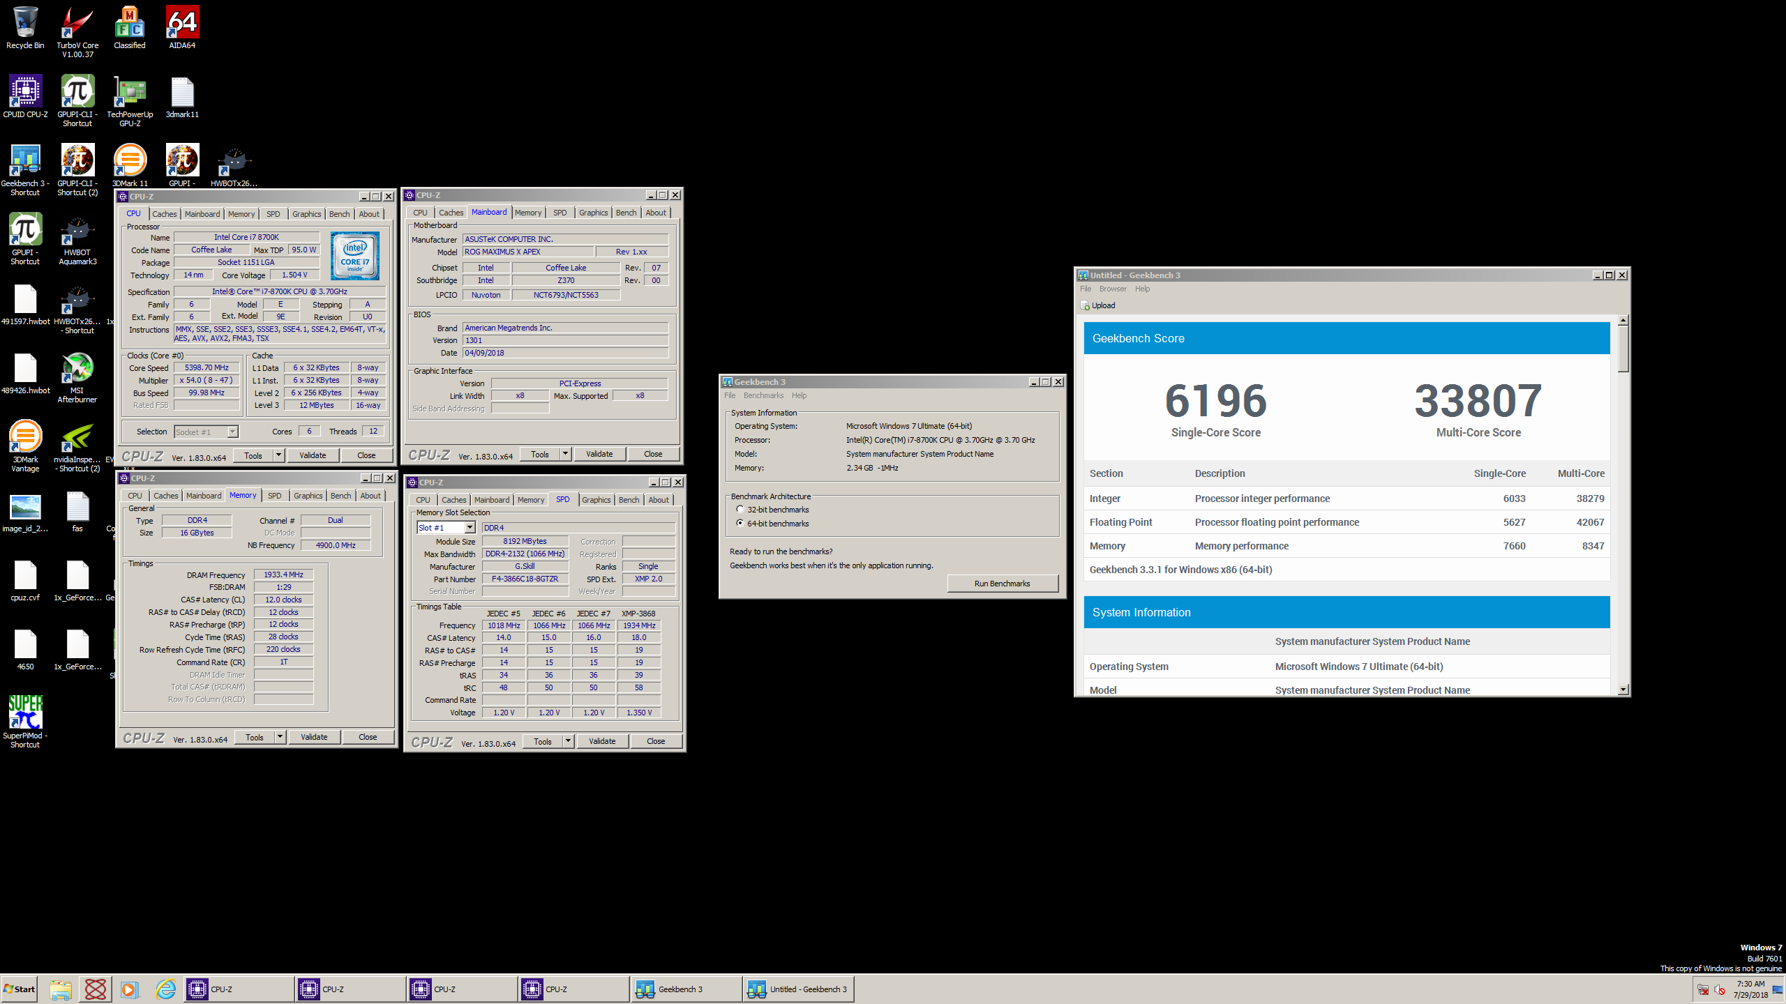Open the 4650 file icon
Screen dimensions: 1786x1004
point(25,649)
